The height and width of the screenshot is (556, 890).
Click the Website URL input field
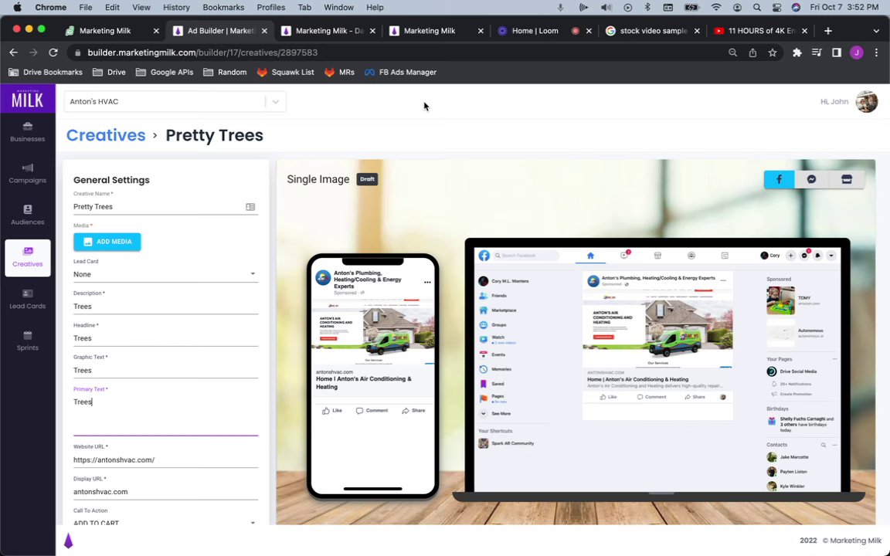point(165,459)
